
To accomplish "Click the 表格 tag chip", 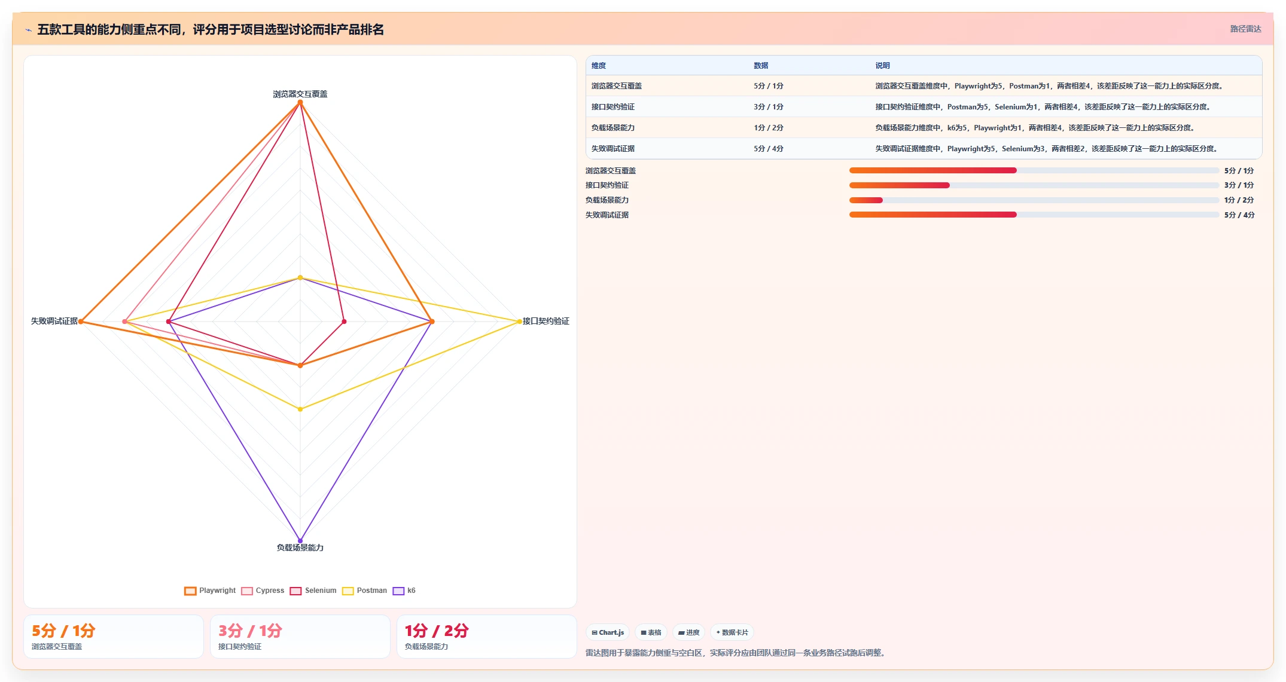I will coord(651,632).
